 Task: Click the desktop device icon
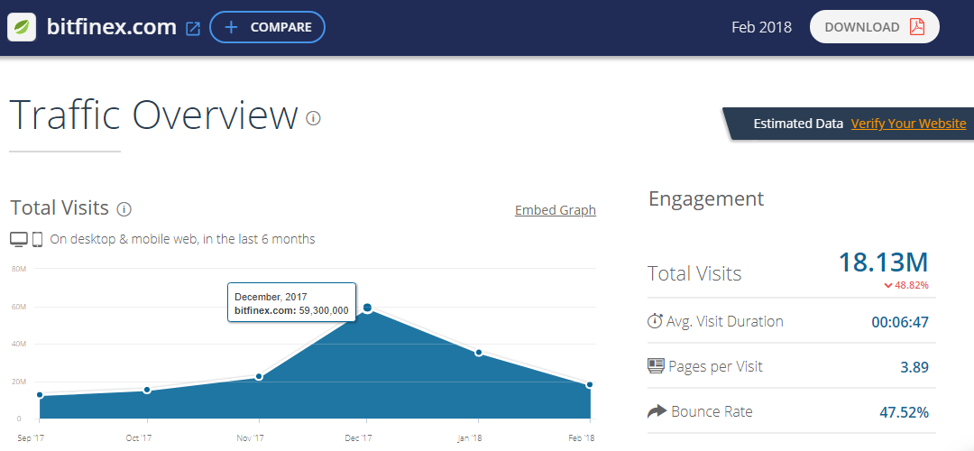click(19, 239)
